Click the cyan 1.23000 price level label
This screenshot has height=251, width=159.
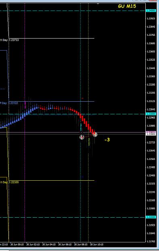point(151,114)
